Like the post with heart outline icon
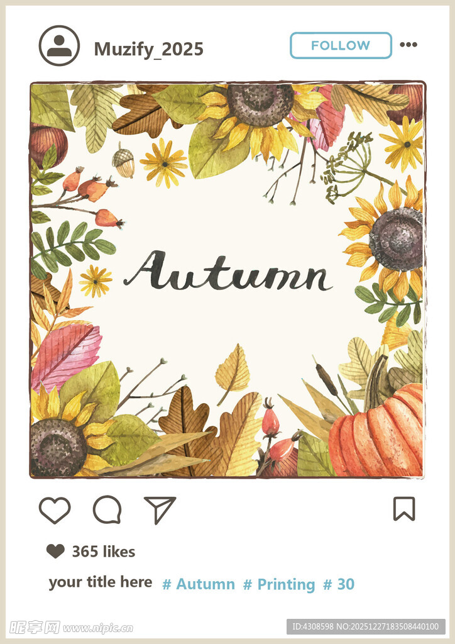 tap(55, 509)
